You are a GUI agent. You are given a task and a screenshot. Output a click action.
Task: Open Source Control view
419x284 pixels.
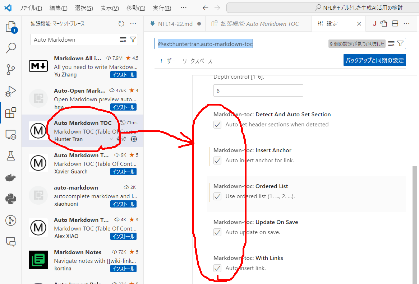coord(11,70)
